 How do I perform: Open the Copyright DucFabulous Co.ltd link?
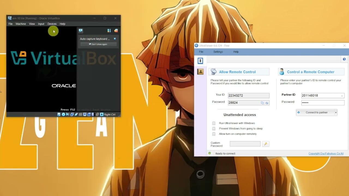click(326, 154)
